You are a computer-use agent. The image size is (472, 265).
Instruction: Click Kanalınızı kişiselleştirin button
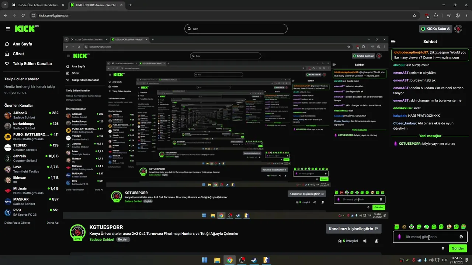pyautogui.click(x=354, y=229)
